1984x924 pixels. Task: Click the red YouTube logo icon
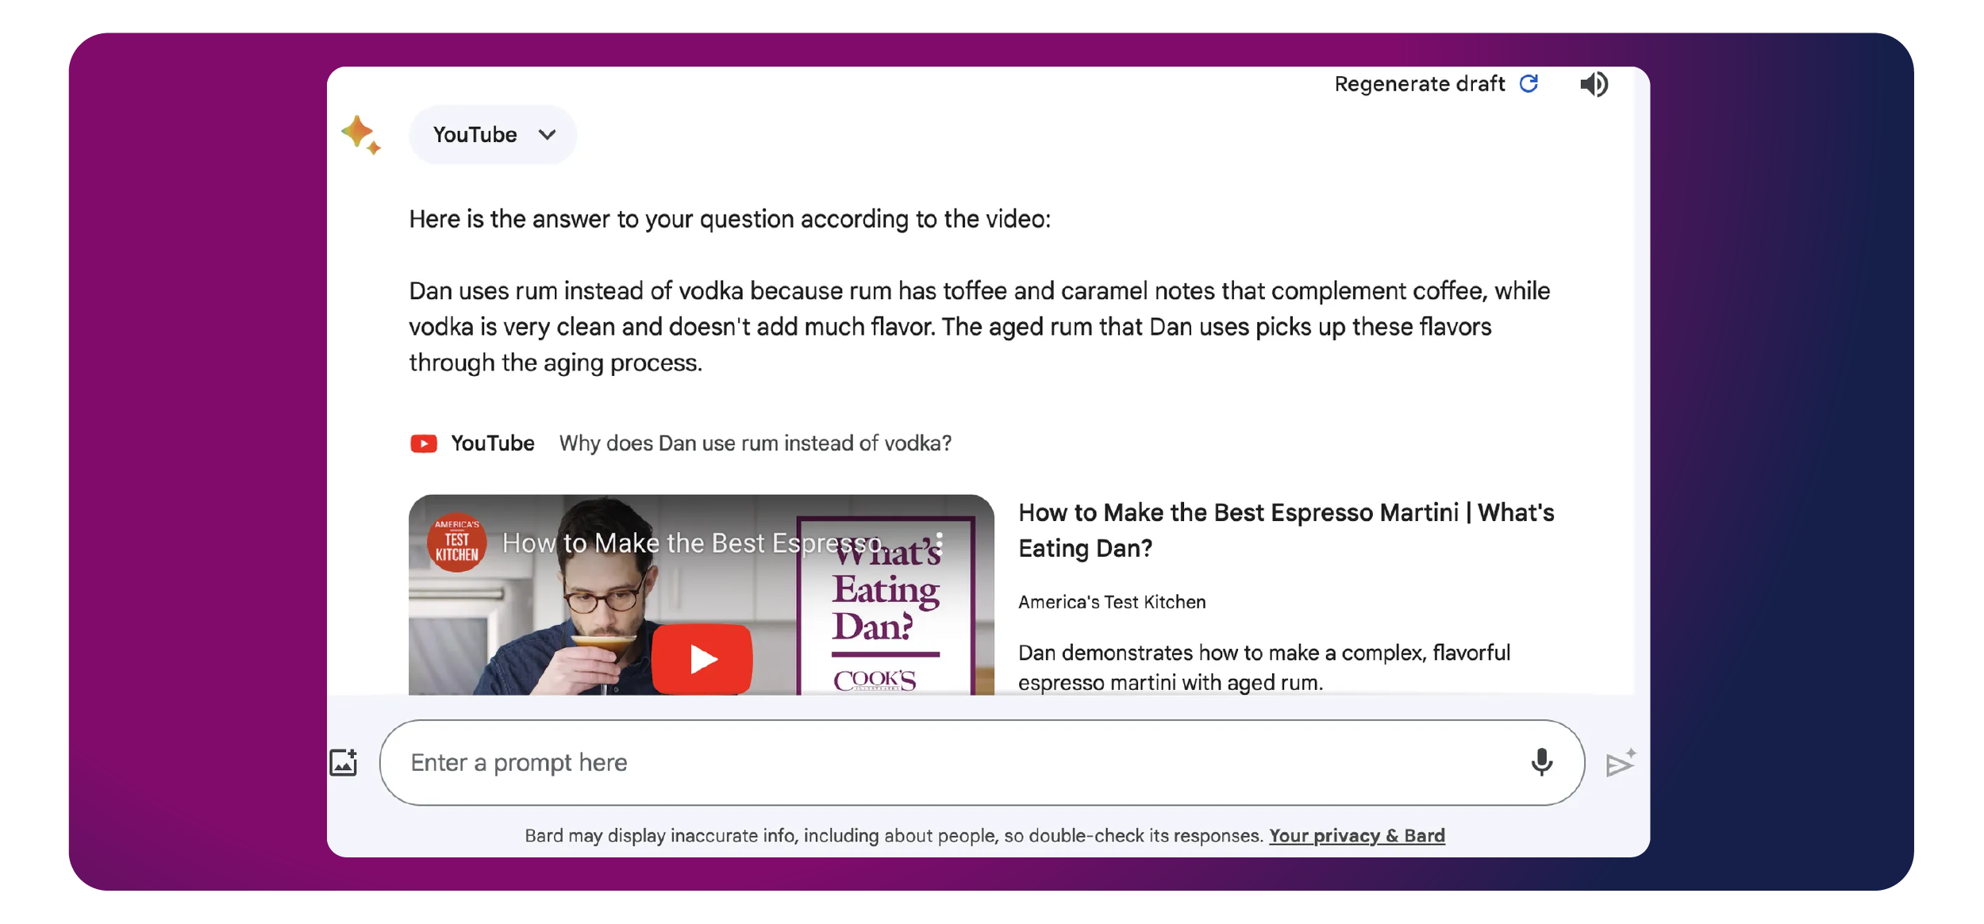click(x=423, y=443)
